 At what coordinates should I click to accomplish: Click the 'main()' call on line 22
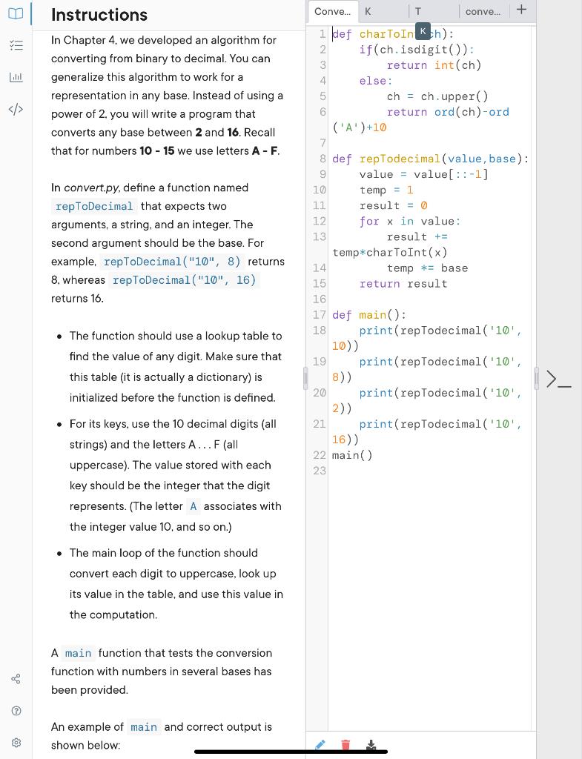coord(352,455)
